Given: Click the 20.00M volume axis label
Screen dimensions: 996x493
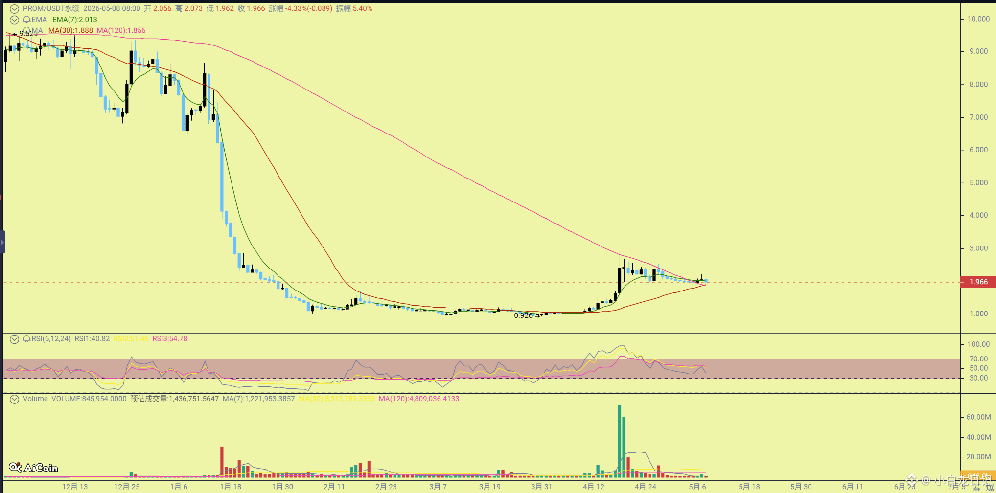Looking at the screenshot, I should [978, 457].
